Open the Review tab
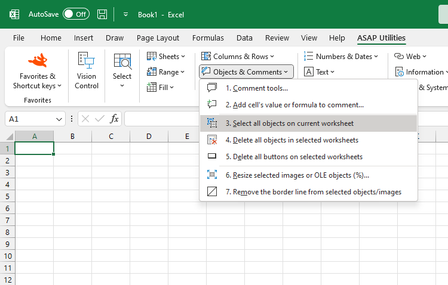Image resolution: width=448 pixels, height=285 pixels. point(277,38)
